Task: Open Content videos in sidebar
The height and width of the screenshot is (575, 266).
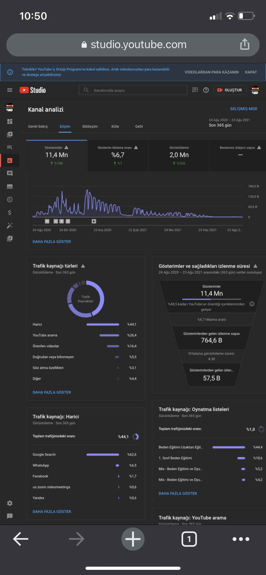Action: tap(10, 134)
